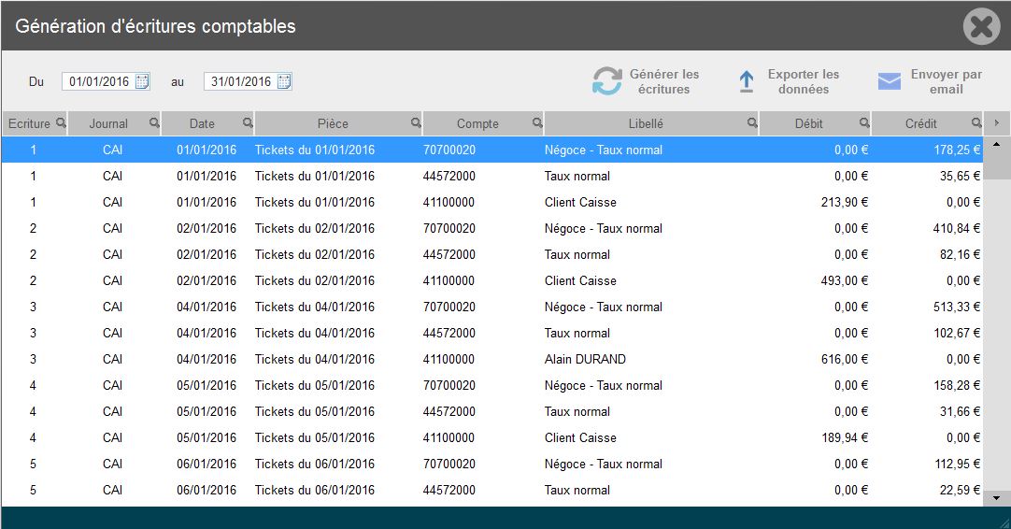Close the Génération d'écritures comptables window

click(981, 26)
